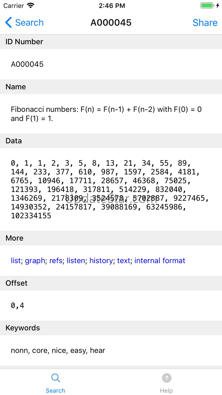222x395 pixels.
Task: Switch to the Help tab
Action: [x=166, y=390]
